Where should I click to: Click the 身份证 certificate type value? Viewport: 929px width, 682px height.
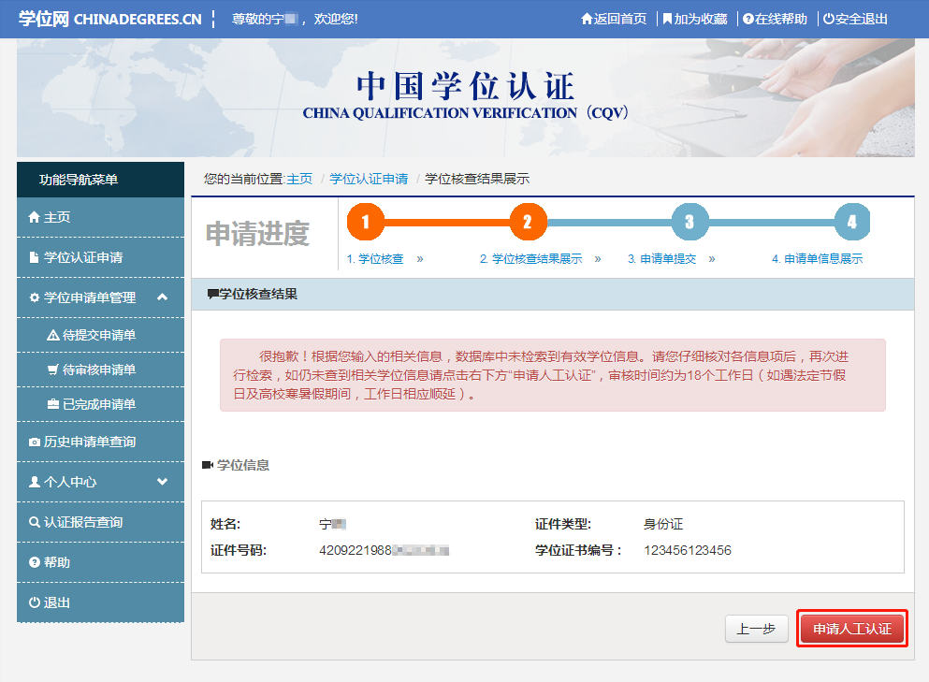(663, 525)
